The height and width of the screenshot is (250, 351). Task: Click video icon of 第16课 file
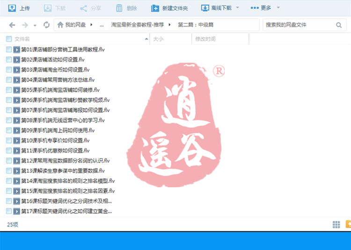[16, 201]
